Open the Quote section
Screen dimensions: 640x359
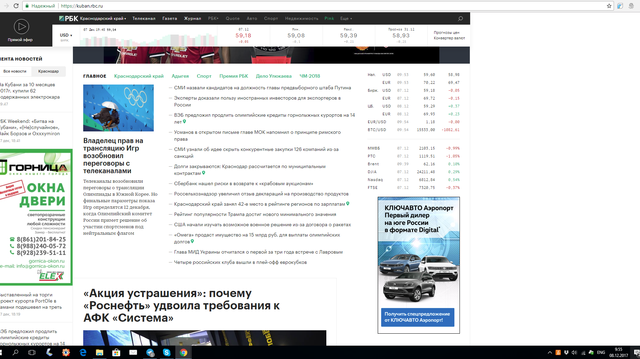pyautogui.click(x=233, y=18)
